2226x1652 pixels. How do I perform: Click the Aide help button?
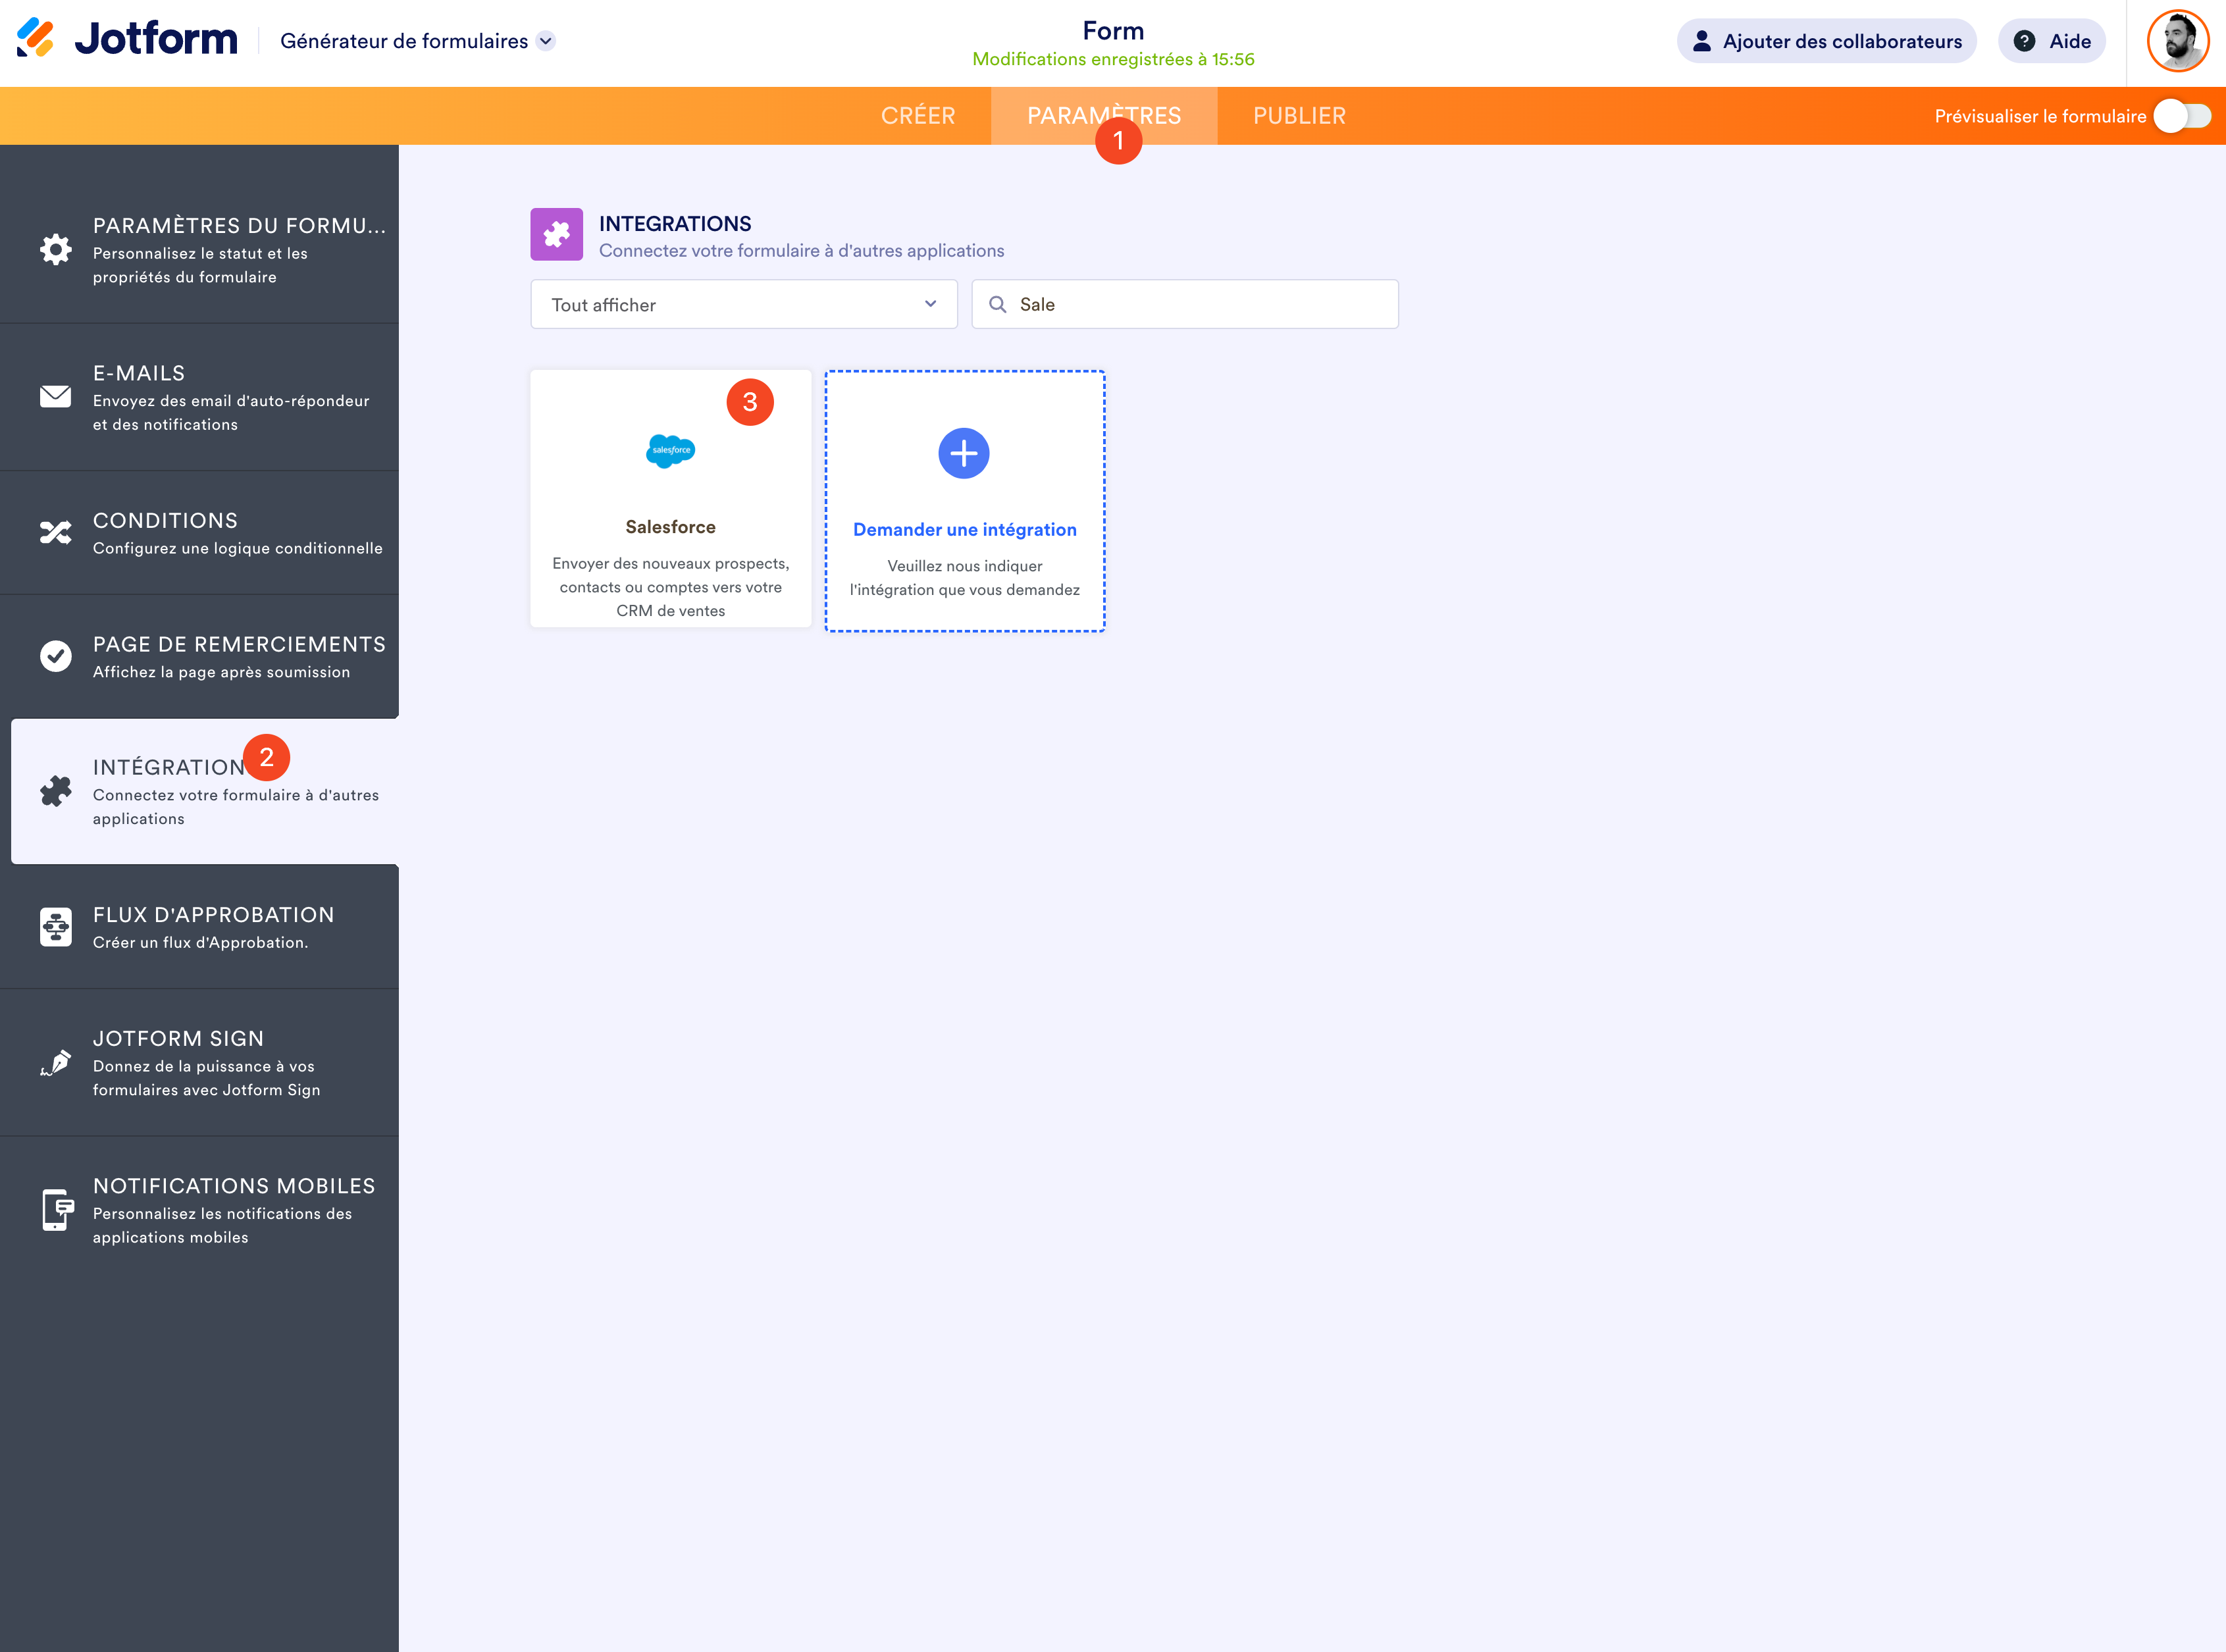tap(2051, 41)
